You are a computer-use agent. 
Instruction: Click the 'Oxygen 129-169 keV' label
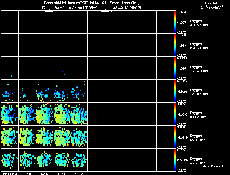(199, 92)
